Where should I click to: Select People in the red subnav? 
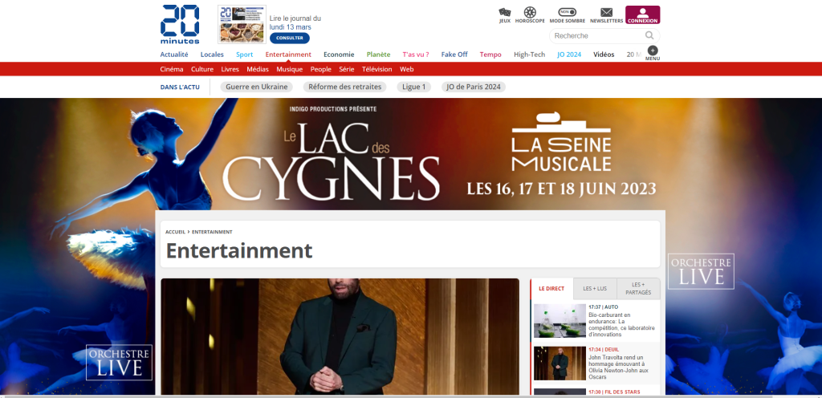point(321,69)
